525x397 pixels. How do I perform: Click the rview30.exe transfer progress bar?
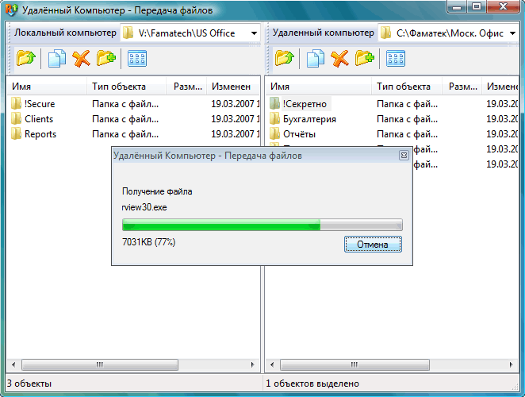pos(262,225)
